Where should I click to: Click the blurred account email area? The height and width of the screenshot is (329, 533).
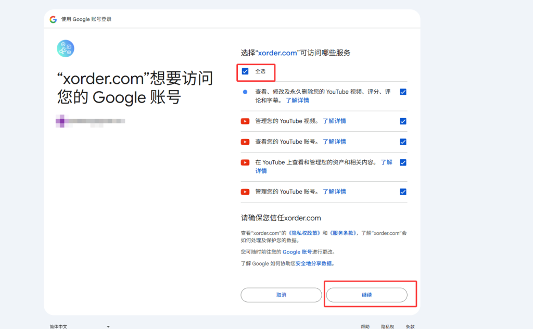[91, 121]
